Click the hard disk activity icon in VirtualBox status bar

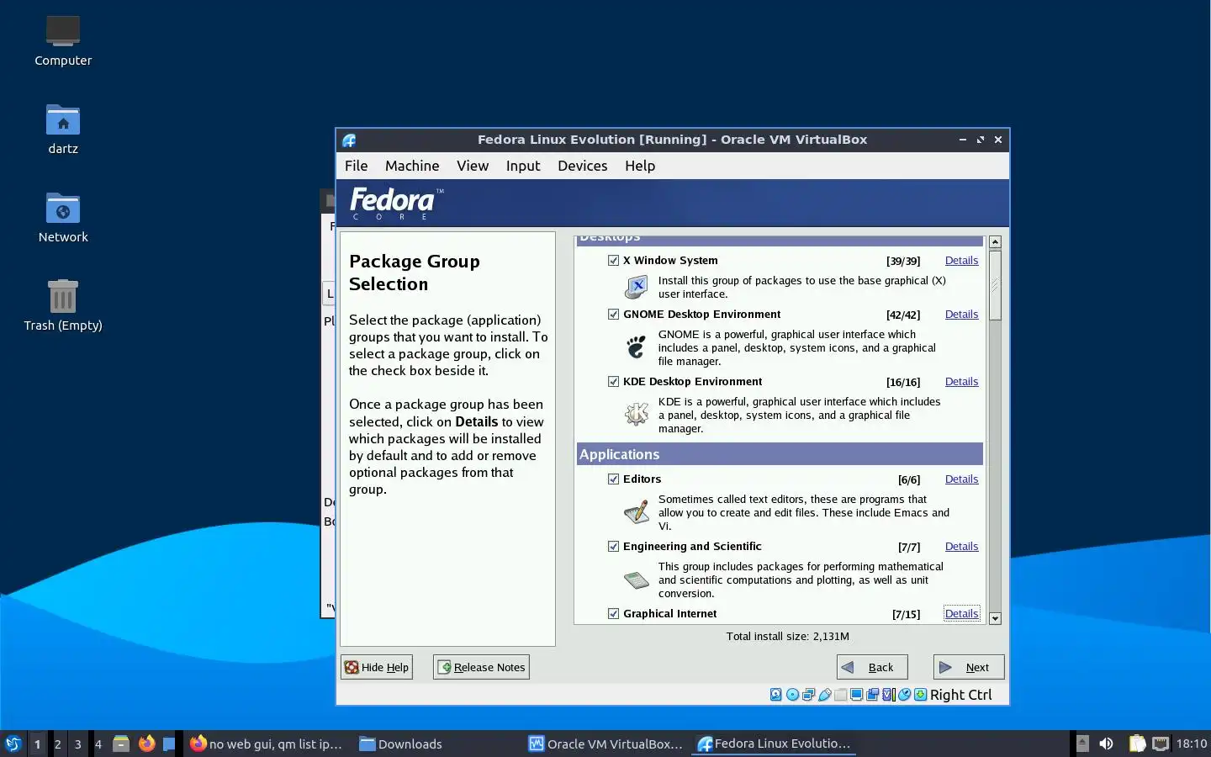(776, 695)
